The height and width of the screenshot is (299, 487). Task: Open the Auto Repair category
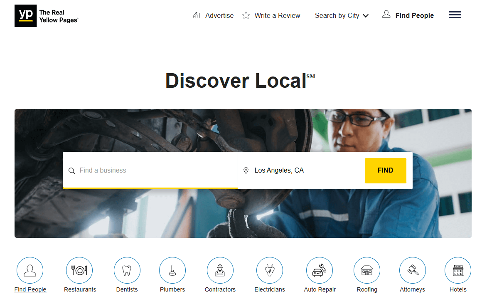(320, 270)
